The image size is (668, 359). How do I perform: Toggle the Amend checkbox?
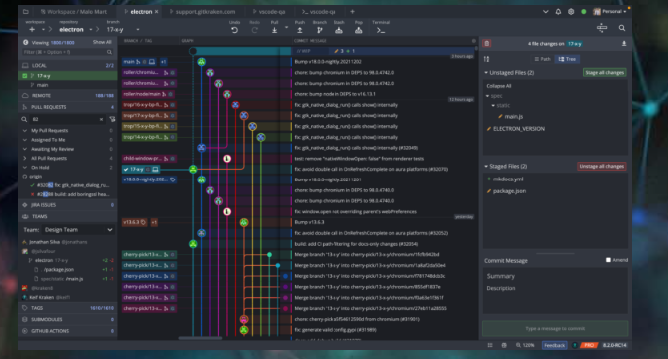point(608,260)
